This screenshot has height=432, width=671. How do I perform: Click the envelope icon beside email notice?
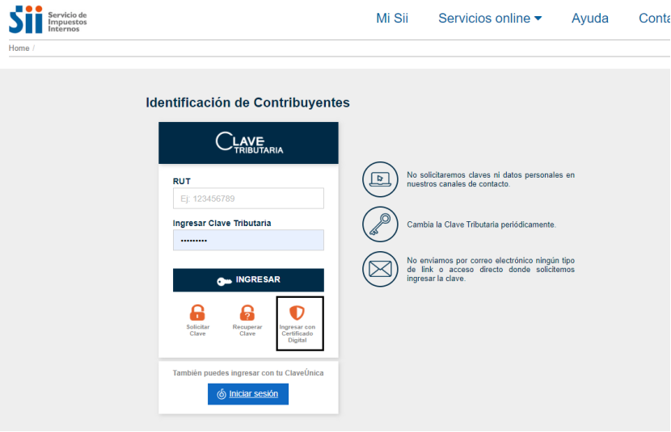pos(380,269)
